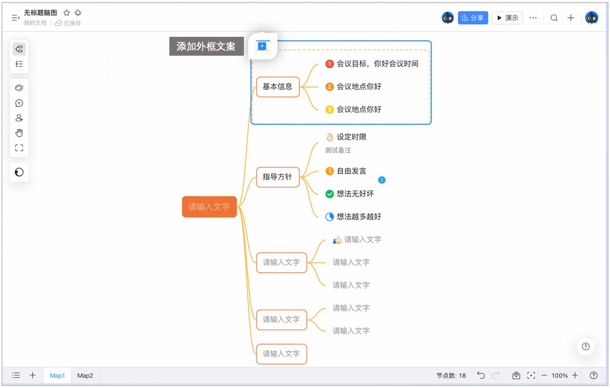610x388 pixels.
Task: Expand the sidebar menu at top-left
Action: pyautogui.click(x=16, y=17)
